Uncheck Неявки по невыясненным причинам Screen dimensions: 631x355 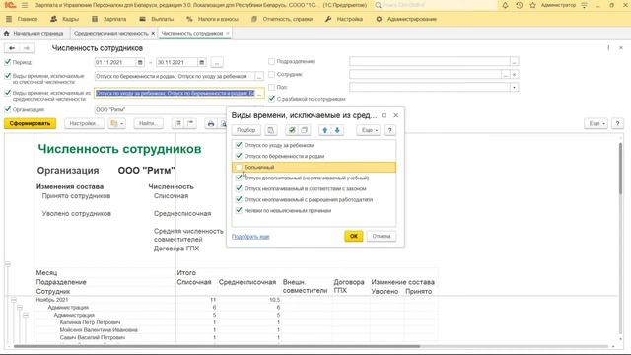click(239, 210)
